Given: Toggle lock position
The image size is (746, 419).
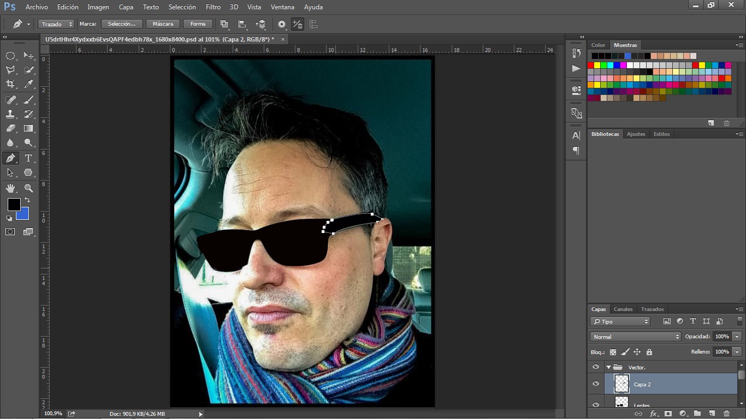Looking at the screenshot, I should point(637,352).
